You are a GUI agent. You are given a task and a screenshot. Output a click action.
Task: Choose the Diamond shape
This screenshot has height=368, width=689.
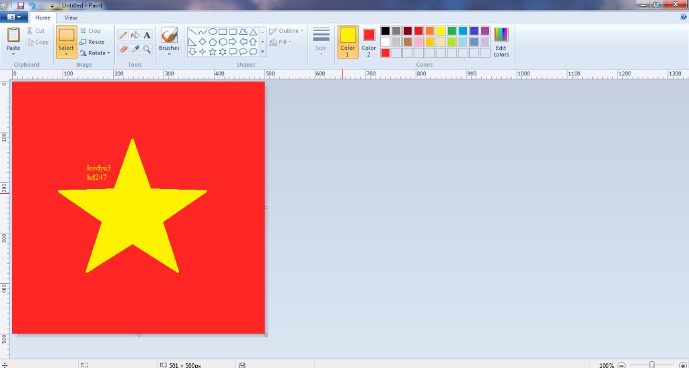pos(203,42)
